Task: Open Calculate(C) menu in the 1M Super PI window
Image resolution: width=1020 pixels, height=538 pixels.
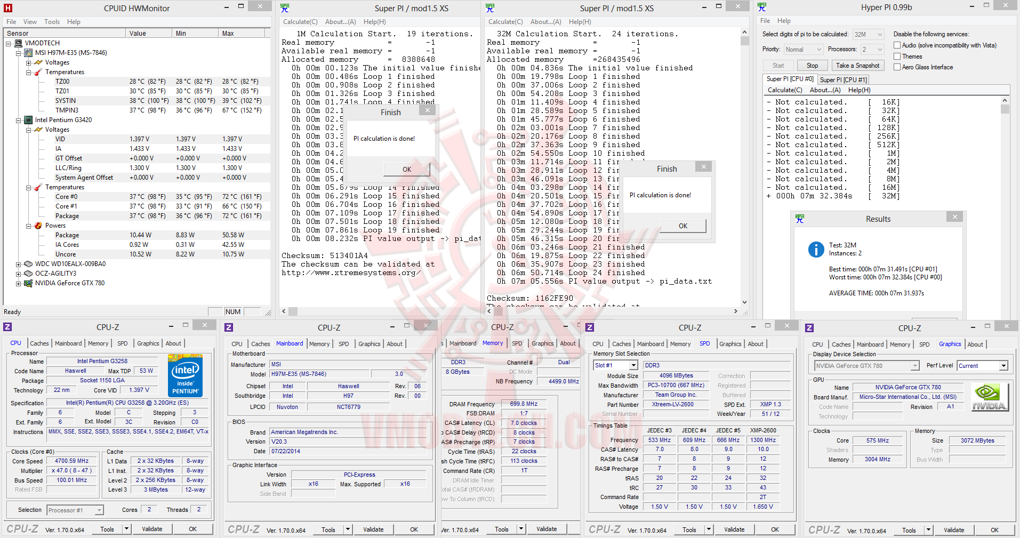Action: (x=300, y=22)
